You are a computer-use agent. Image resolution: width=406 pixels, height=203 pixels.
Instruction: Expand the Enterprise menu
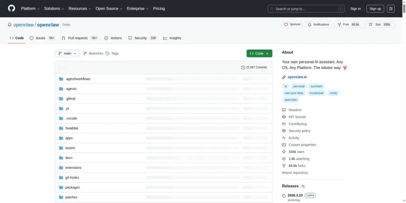[x=138, y=9]
